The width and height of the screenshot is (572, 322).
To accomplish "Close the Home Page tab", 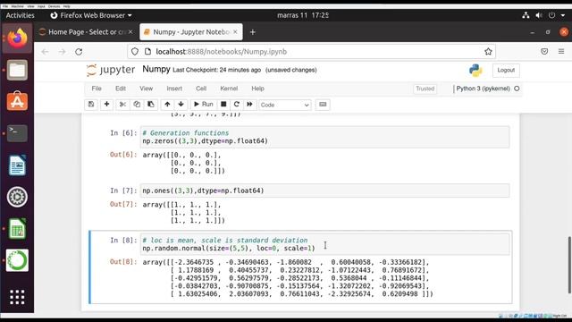I will coord(130,32).
